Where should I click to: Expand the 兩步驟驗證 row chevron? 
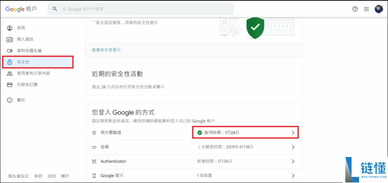pos(293,132)
